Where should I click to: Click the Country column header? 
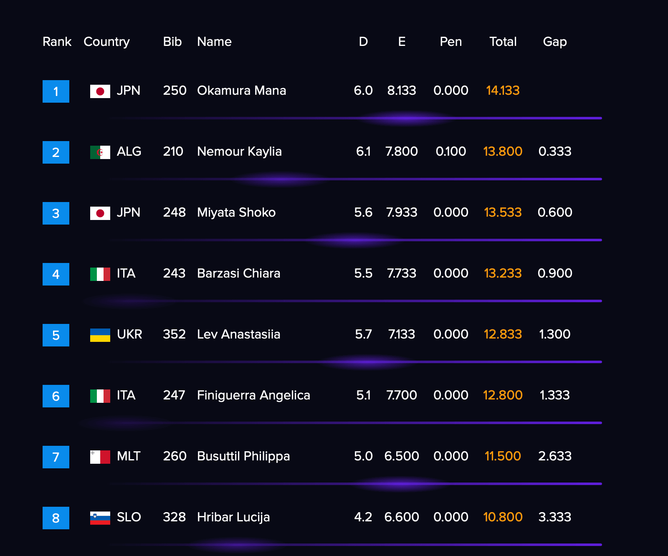pyautogui.click(x=106, y=42)
